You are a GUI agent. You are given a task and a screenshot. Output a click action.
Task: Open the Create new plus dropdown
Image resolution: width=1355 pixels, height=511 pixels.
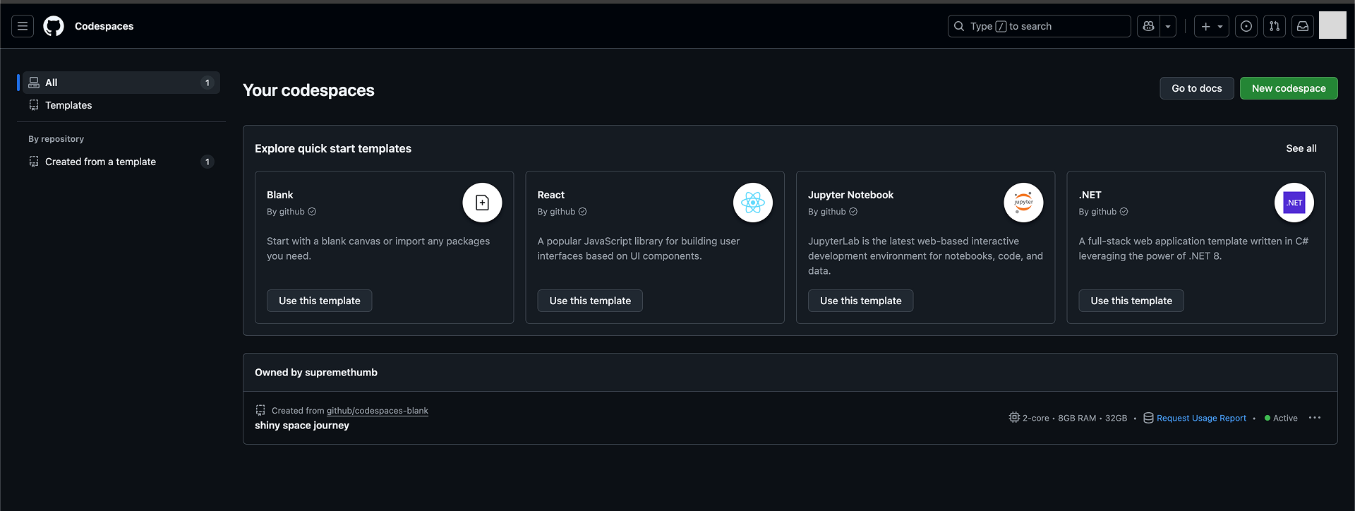pyautogui.click(x=1212, y=26)
